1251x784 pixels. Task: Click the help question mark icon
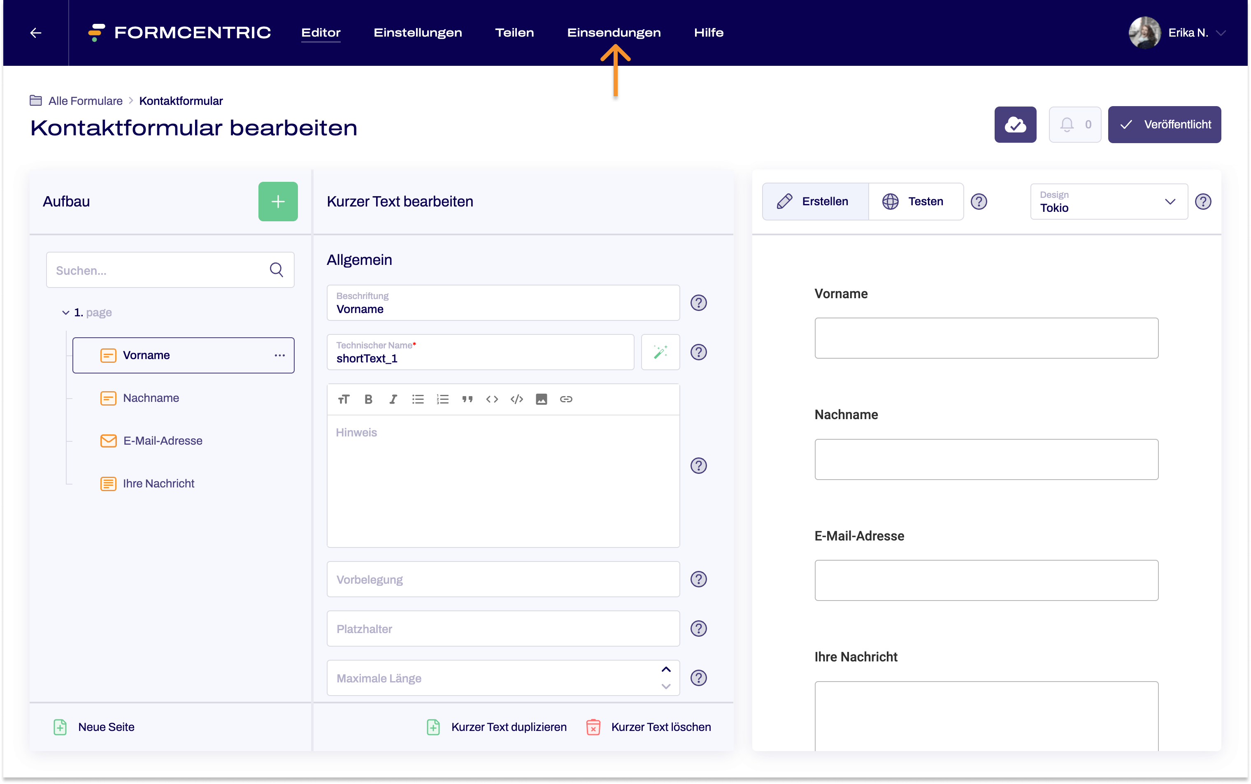978,200
